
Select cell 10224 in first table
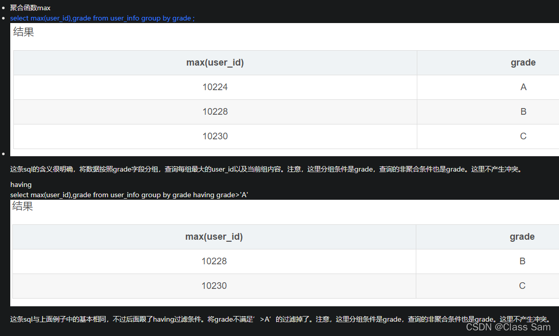215,87
